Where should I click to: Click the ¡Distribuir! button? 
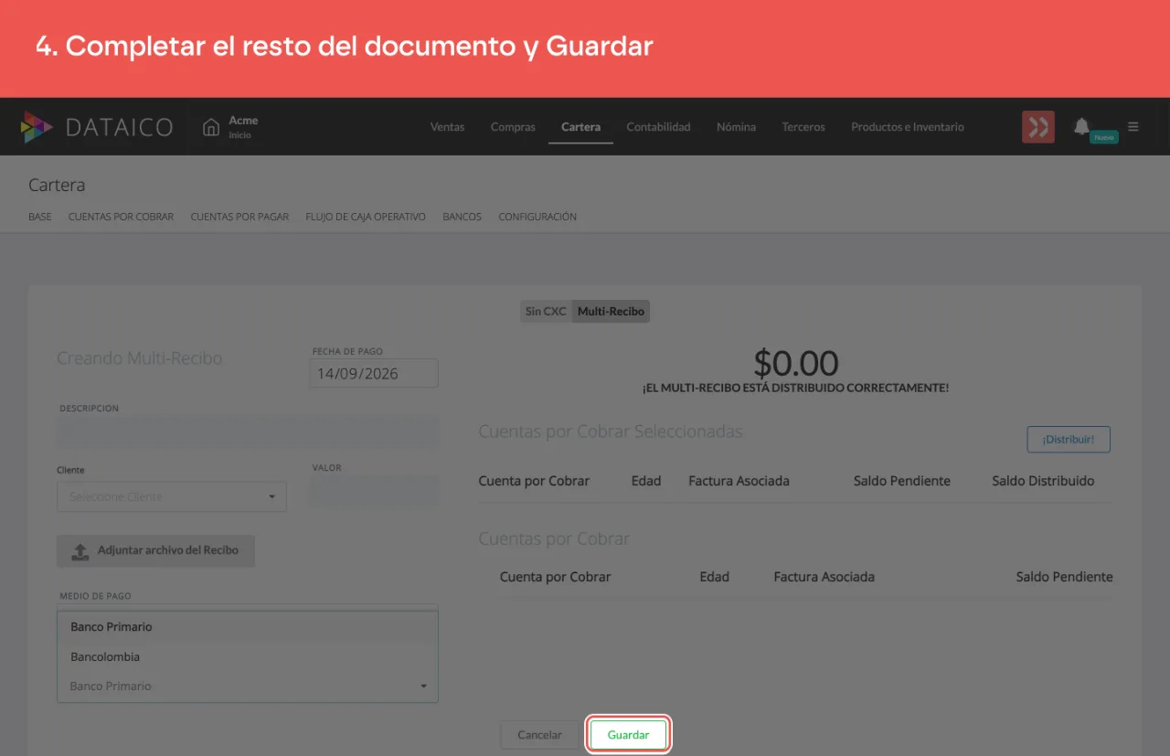(x=1069, y=439)
